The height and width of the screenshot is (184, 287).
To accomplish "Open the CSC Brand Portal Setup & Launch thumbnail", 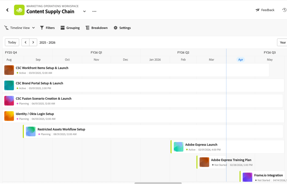I will click(x=9, y=85).
